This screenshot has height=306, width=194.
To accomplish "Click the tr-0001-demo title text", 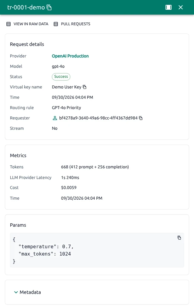I will [x=26, y=7].
